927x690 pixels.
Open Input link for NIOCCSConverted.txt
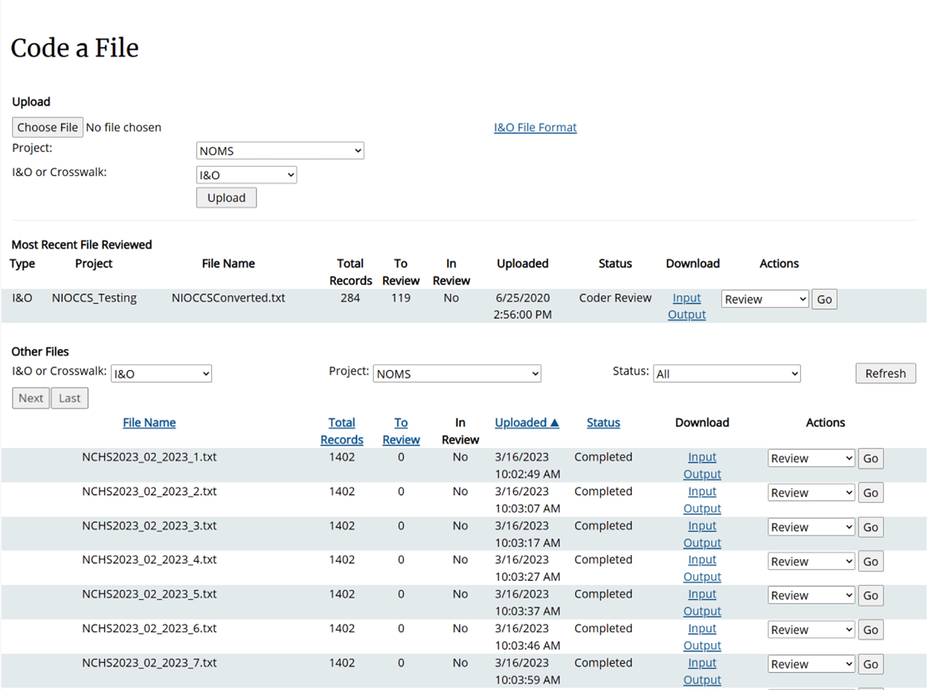687,298
